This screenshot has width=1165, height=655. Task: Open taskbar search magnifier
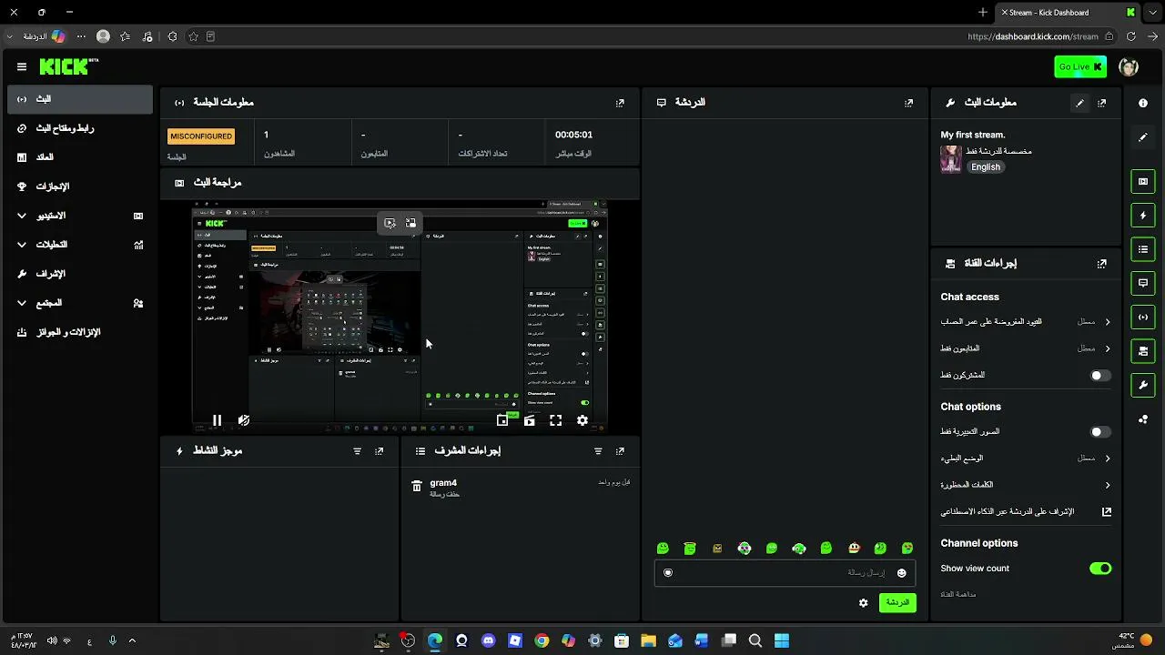click(755, 640)
